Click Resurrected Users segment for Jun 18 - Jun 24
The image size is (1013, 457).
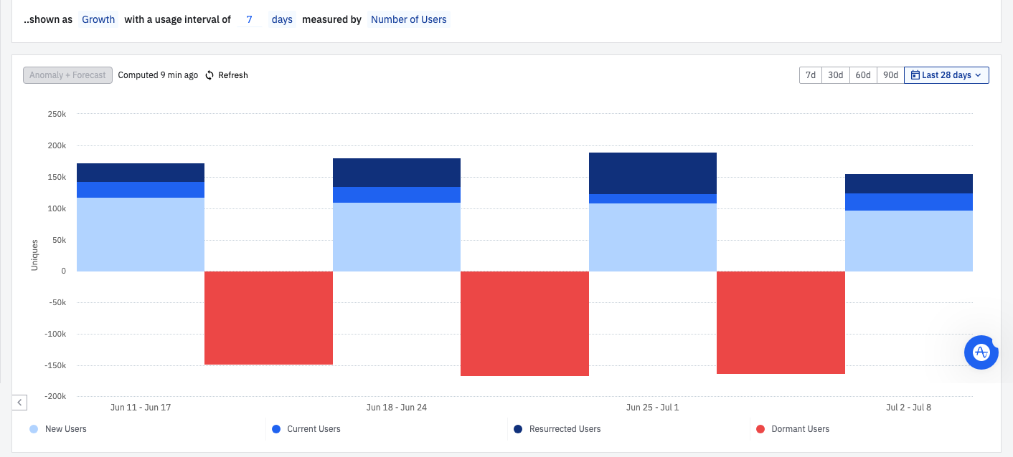pyautogui.click(x=397, y=173)
